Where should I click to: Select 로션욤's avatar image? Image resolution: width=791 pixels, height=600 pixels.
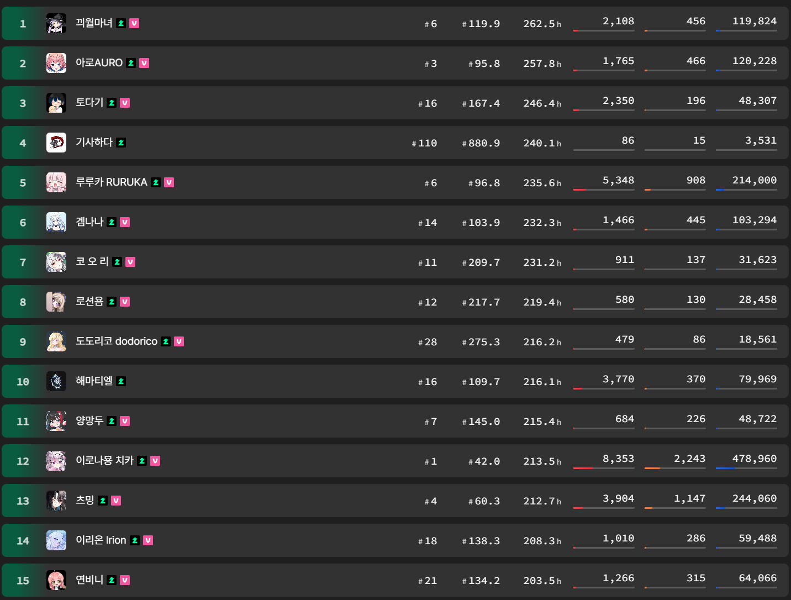pos(56,302)
